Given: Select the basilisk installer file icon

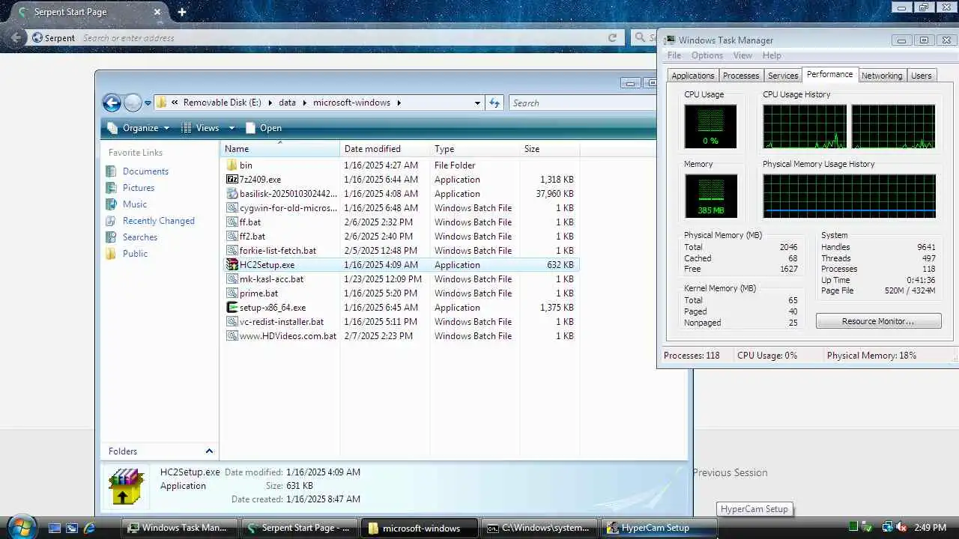Looking at the screenshot, I should point(232,194).
